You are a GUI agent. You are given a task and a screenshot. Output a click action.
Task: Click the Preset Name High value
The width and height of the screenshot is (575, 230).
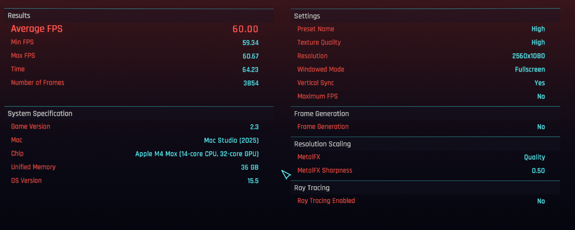538,29
